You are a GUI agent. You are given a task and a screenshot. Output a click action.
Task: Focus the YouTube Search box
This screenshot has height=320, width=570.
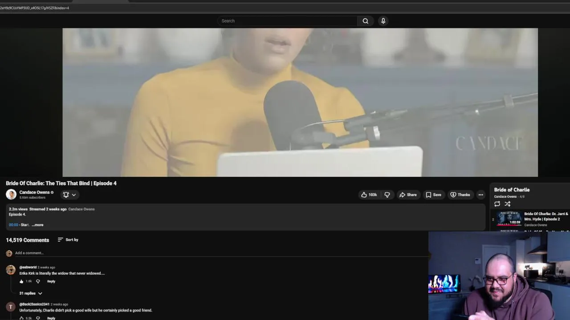[x=287, y=21]
